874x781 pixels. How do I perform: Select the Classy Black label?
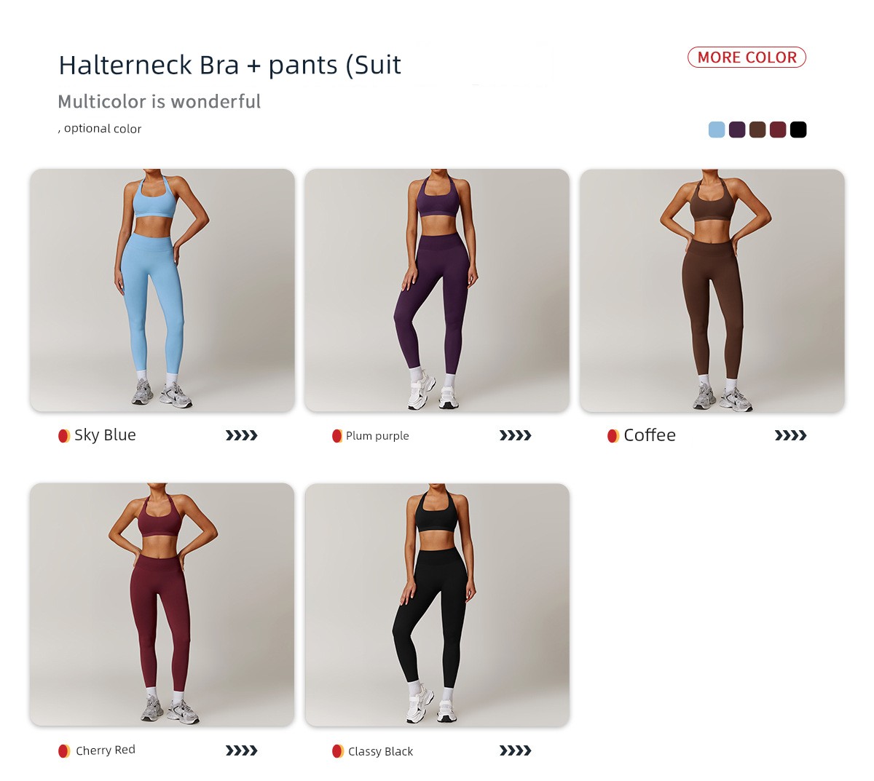(380, 751)
